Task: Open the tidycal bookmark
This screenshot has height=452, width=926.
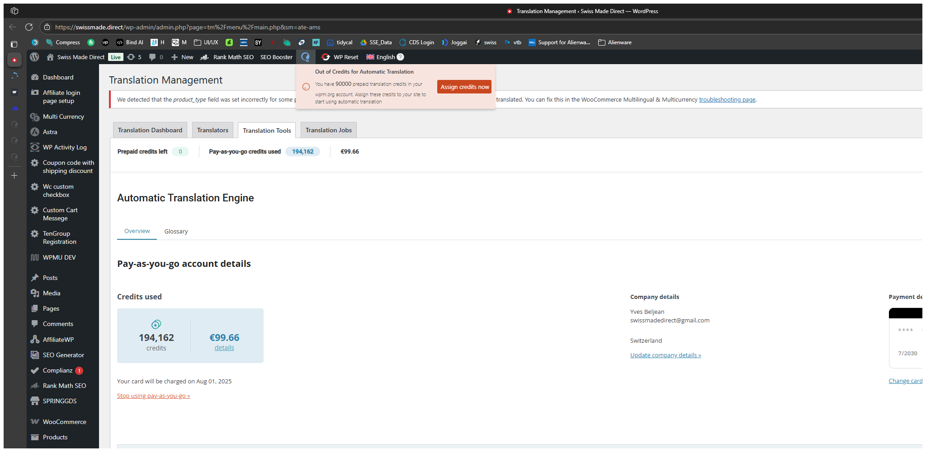Action: tap(340, 42)
